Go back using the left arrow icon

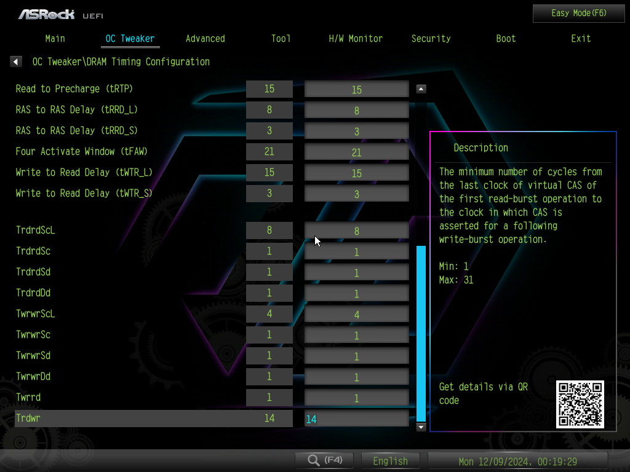click(x=15, y=61)
